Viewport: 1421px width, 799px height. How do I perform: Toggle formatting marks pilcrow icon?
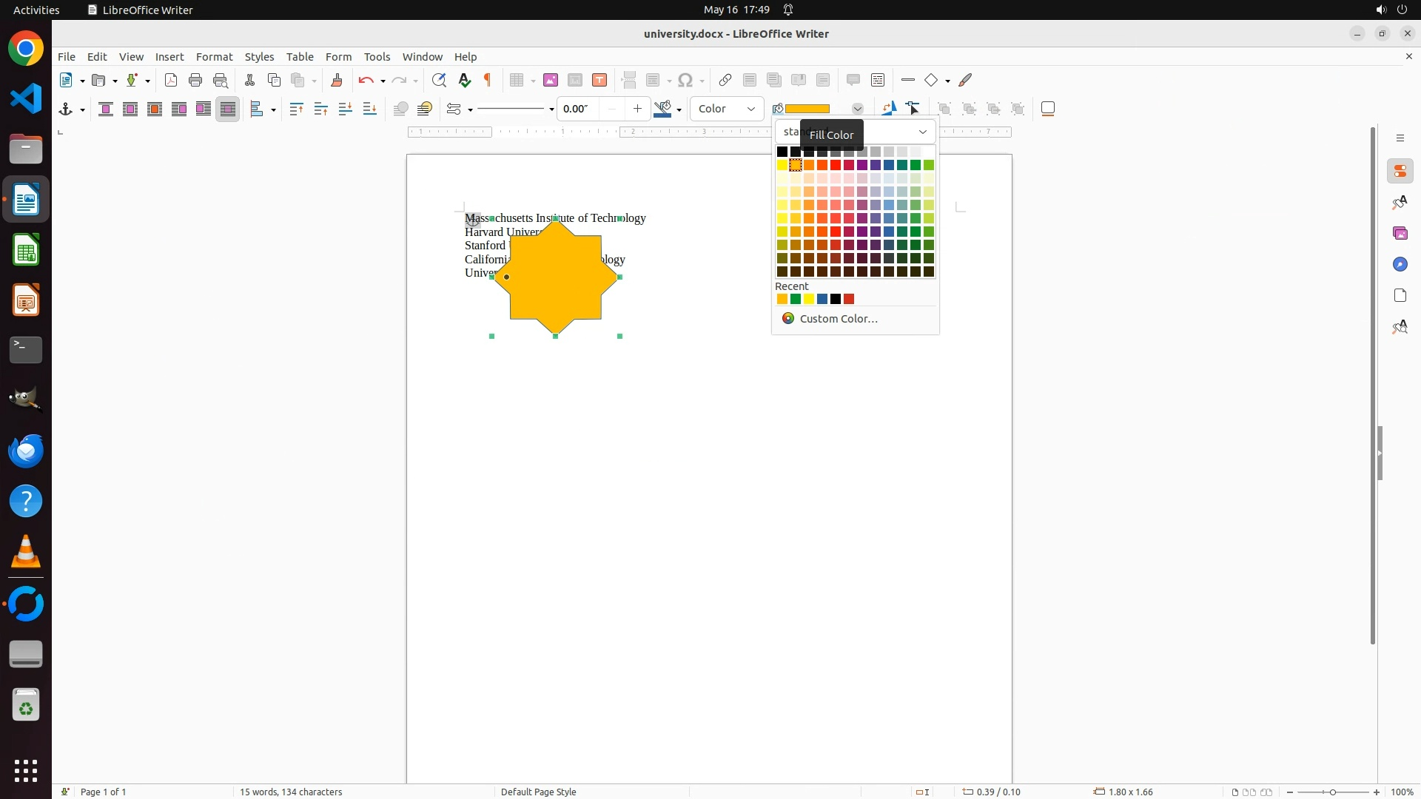488,80
